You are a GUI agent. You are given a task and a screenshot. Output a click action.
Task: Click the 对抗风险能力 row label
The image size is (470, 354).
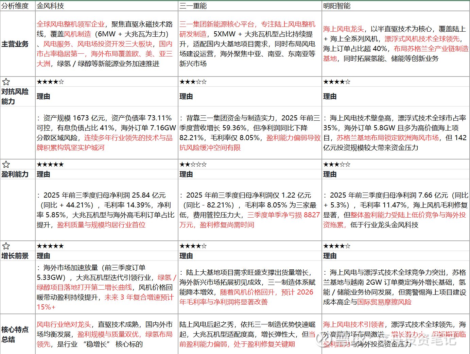click(15, 97)
